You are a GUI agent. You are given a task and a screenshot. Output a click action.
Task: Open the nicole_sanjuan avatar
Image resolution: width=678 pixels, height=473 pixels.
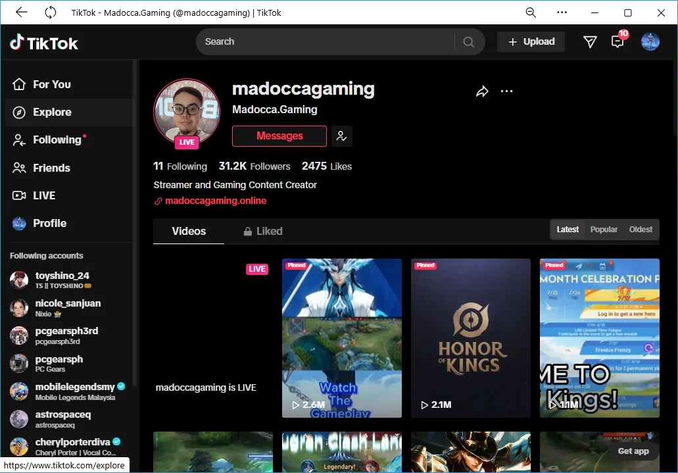point(19,308)
